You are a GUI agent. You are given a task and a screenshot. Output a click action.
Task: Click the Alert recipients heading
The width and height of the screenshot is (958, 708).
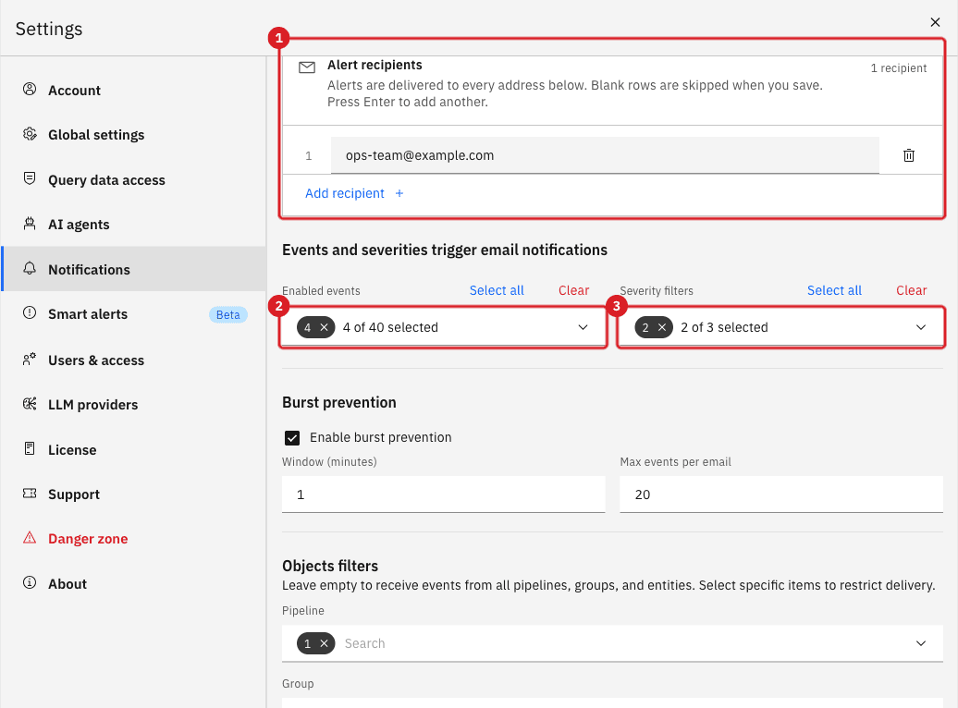tap(375, 65)
